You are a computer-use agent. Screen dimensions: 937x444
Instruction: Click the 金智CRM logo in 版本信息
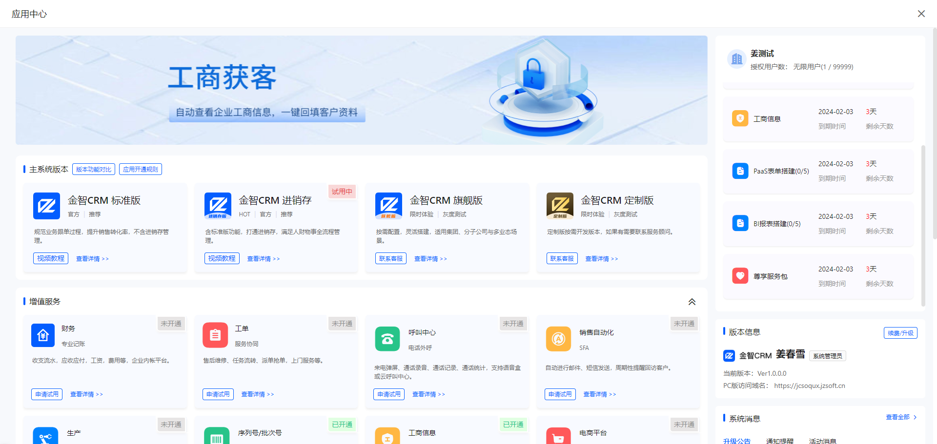[x=729, y=356]
